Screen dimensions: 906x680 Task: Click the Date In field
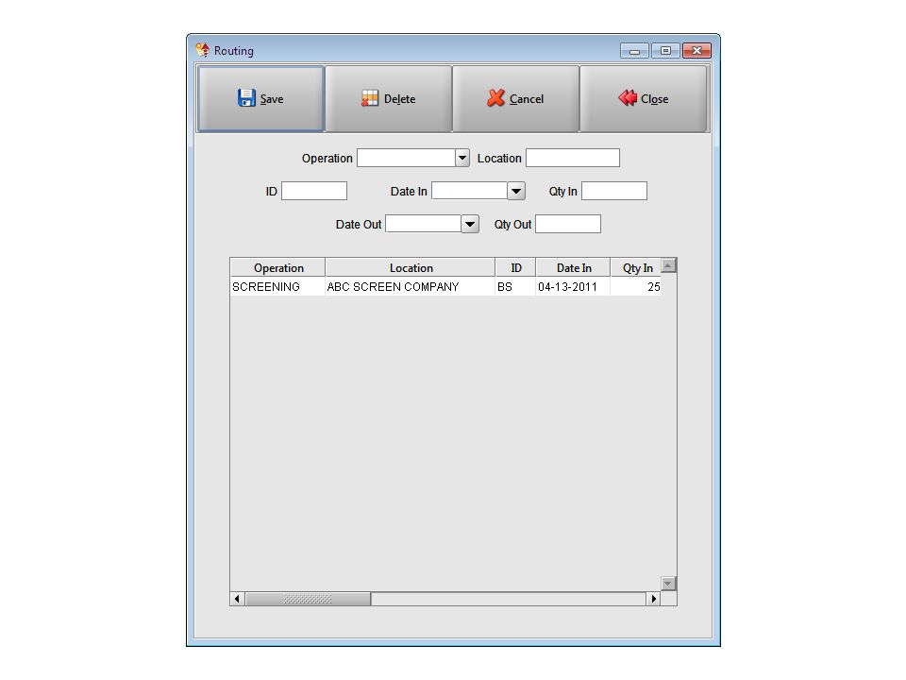pyautogui.click(x=470, y=191)
